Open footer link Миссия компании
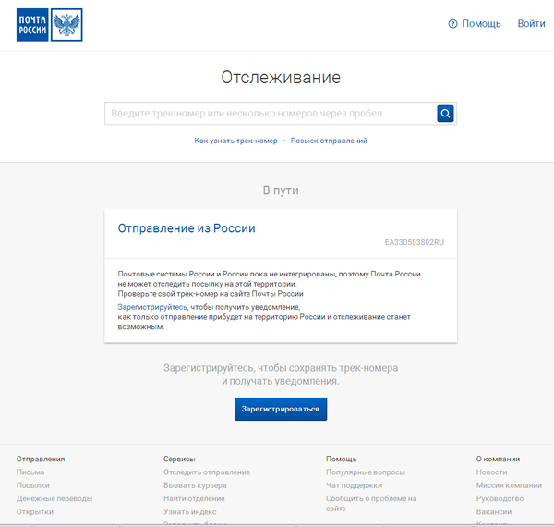 (509, 485)
